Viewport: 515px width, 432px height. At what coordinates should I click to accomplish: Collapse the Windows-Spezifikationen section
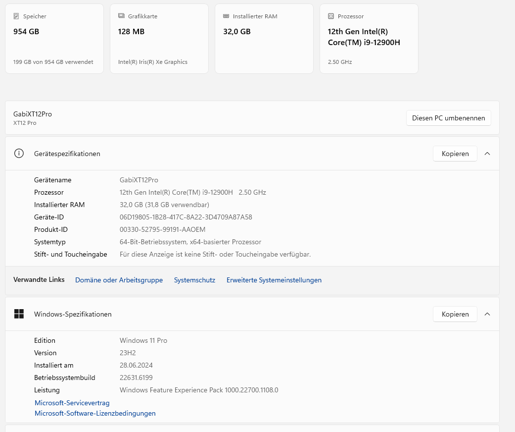tap(487, 314)
